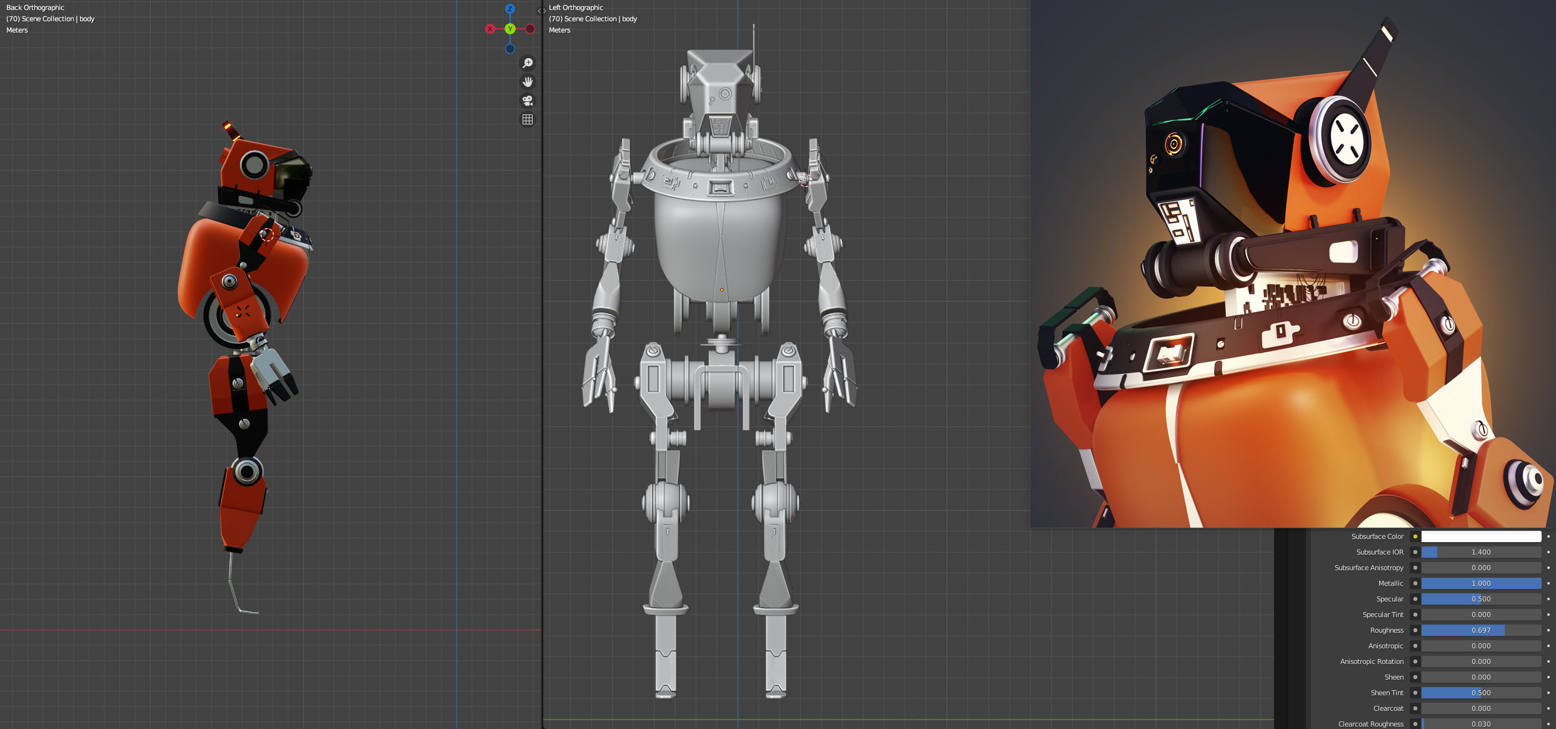Click the rendered robot reference image

pyautogui.click(x=1292, y=264)
